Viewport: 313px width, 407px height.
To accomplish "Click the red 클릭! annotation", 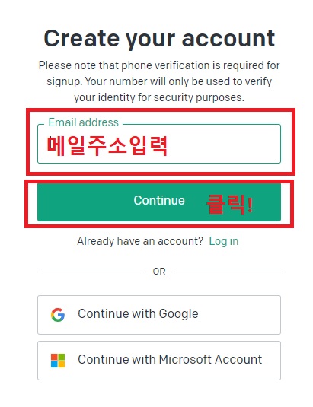I will tap(230, 205).
